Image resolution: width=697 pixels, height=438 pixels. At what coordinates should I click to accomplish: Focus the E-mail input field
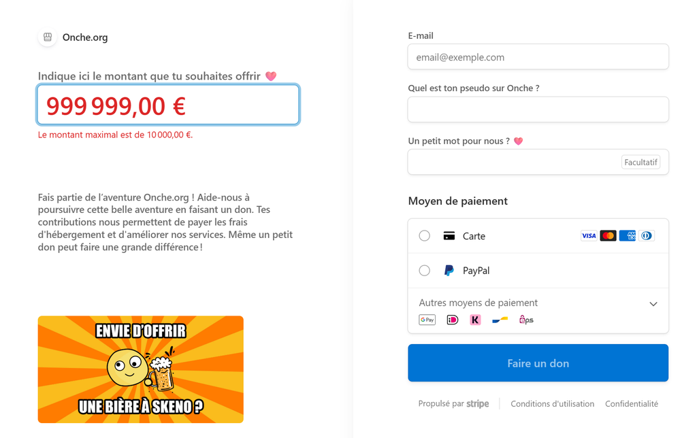[538, 57]
